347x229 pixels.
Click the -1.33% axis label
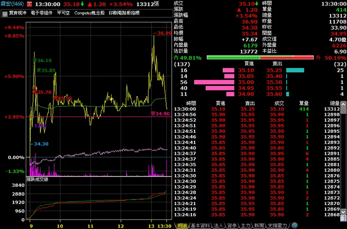click(x=15, y=171)
